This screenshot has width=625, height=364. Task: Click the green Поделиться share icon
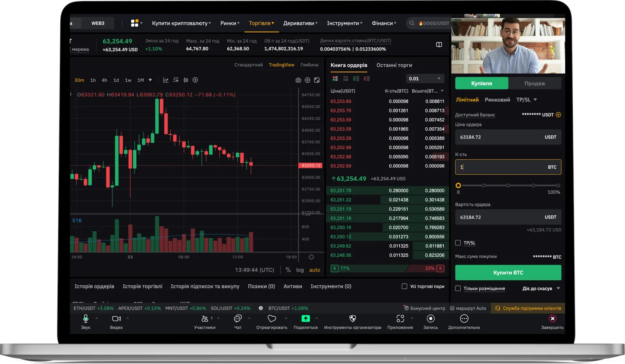click(x=305, y=319)
